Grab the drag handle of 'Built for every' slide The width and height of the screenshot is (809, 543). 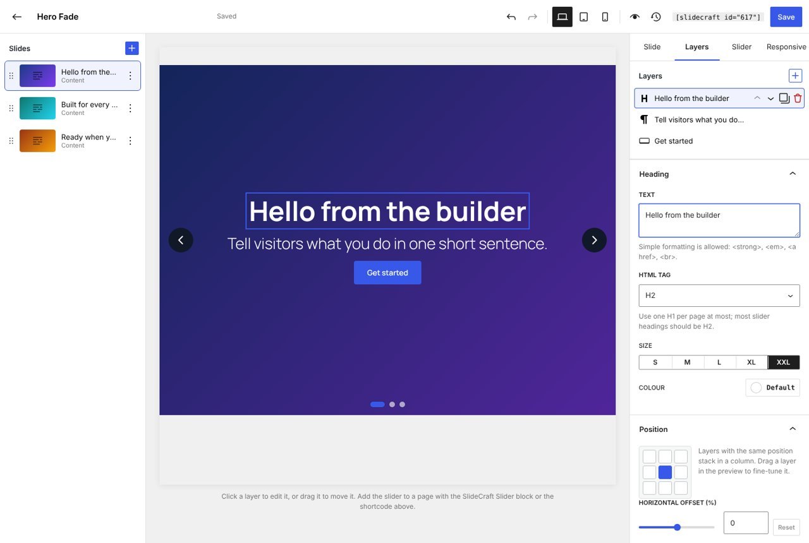coord(11,108)
